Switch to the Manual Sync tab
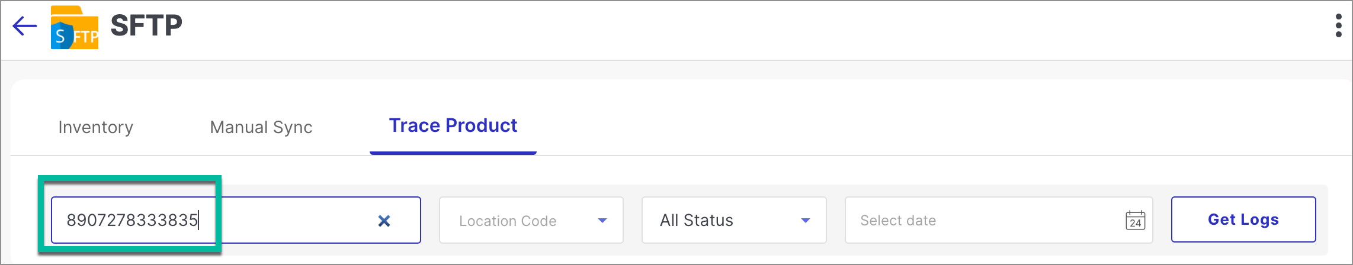The height and width of the screenshot is (265, 1353). point(261,127)
